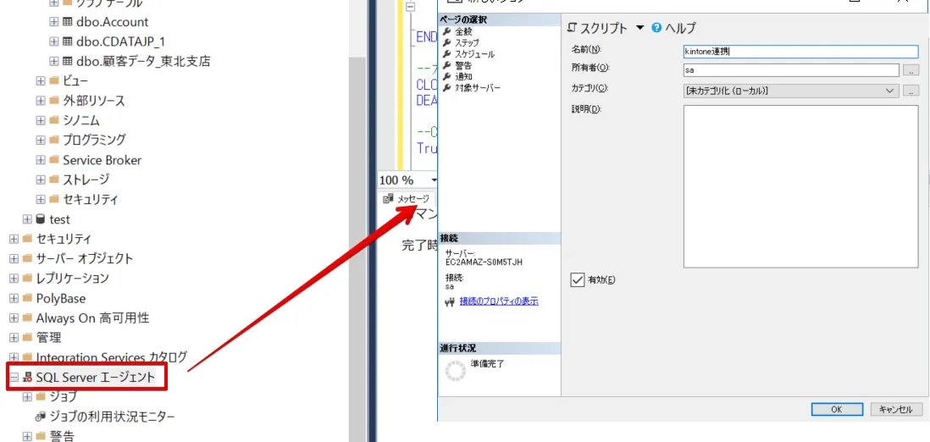Select the 通知 page

[x=463, y=76]
